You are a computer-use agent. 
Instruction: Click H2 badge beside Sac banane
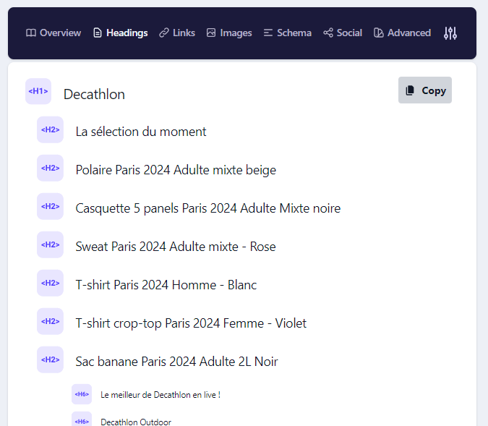[50, 359]
